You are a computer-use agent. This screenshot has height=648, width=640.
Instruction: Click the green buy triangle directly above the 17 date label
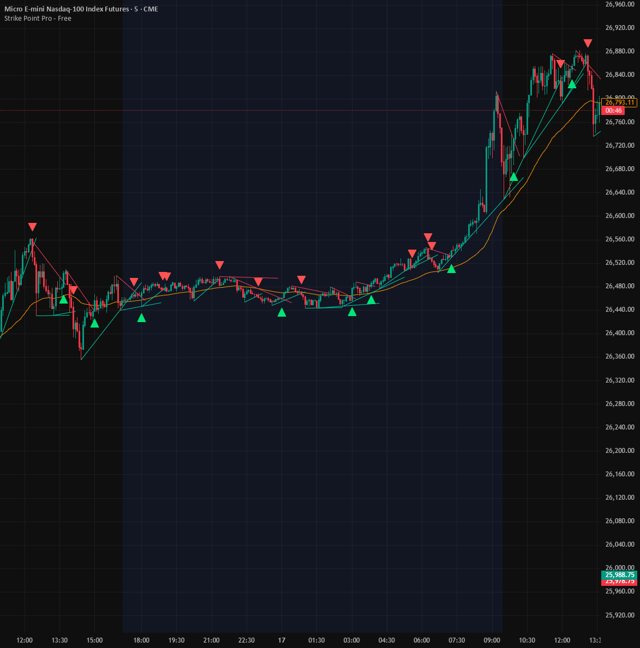click(282, 312)
